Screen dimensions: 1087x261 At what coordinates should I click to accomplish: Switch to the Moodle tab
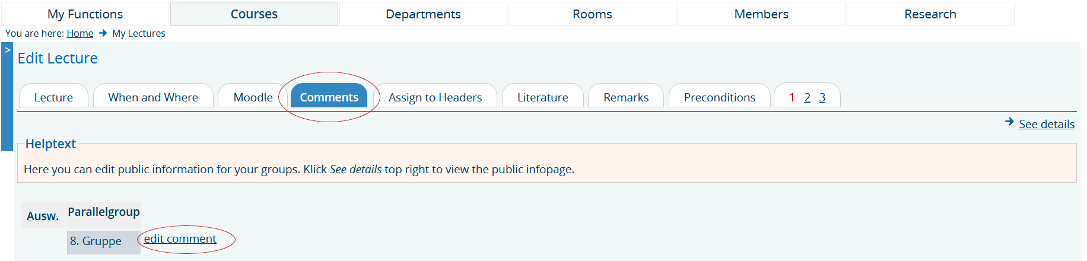pyautogui.click(x=253, y=97)
